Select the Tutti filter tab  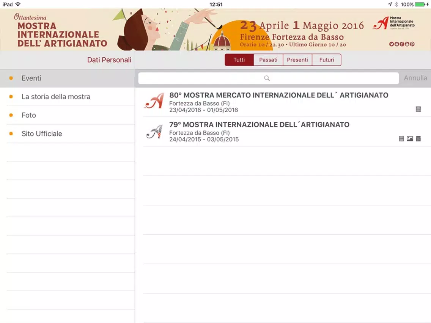(x=239, y=60)
